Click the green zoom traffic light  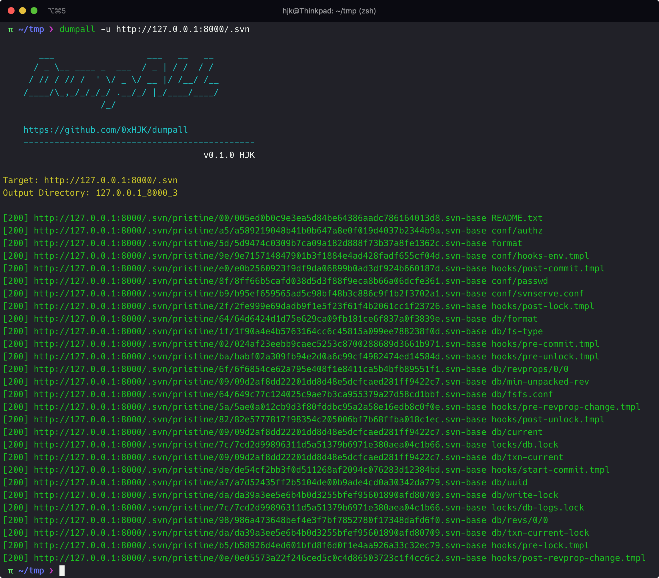point(34,11)
